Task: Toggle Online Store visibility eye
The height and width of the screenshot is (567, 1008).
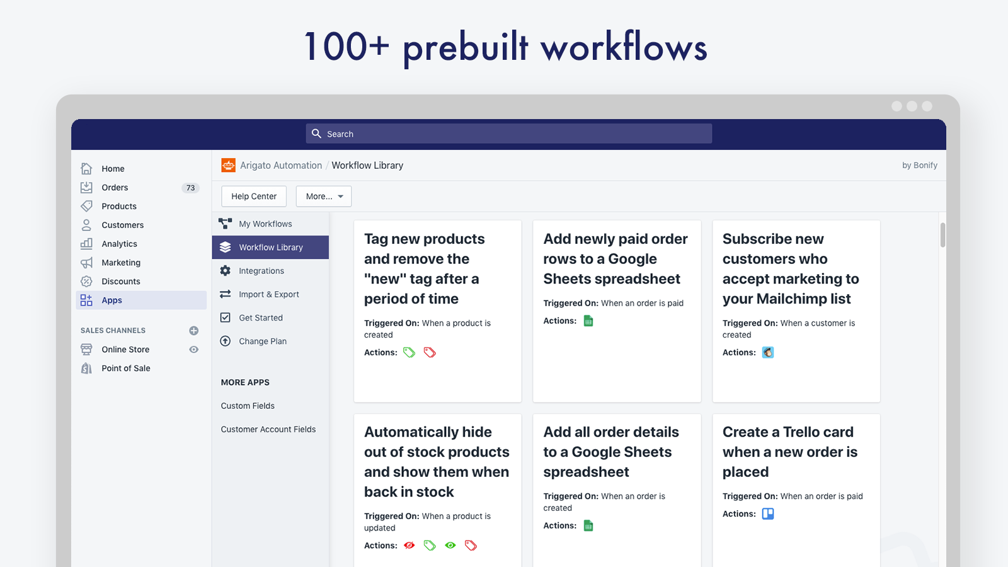Action: click(x=194, y=350)
